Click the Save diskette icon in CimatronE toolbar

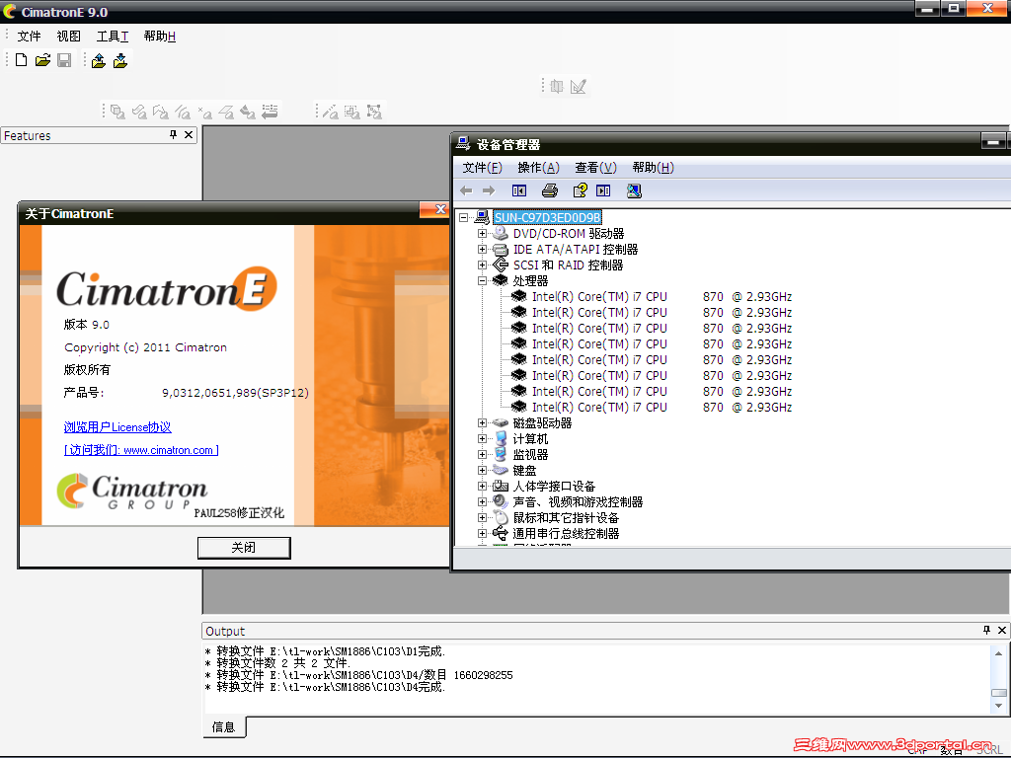tap(64, 60)
